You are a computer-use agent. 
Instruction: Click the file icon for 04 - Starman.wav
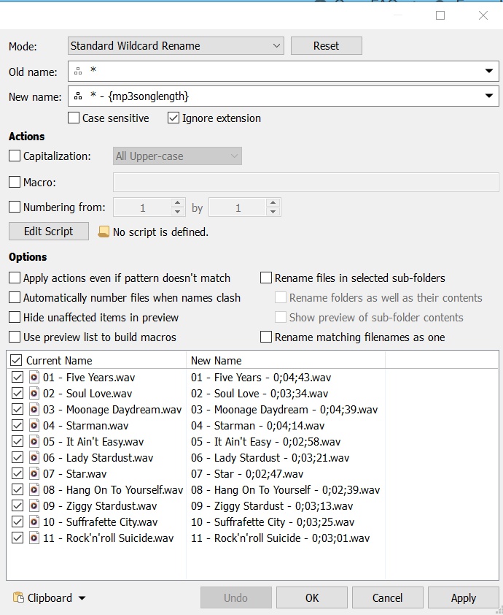tap(34, 426)
